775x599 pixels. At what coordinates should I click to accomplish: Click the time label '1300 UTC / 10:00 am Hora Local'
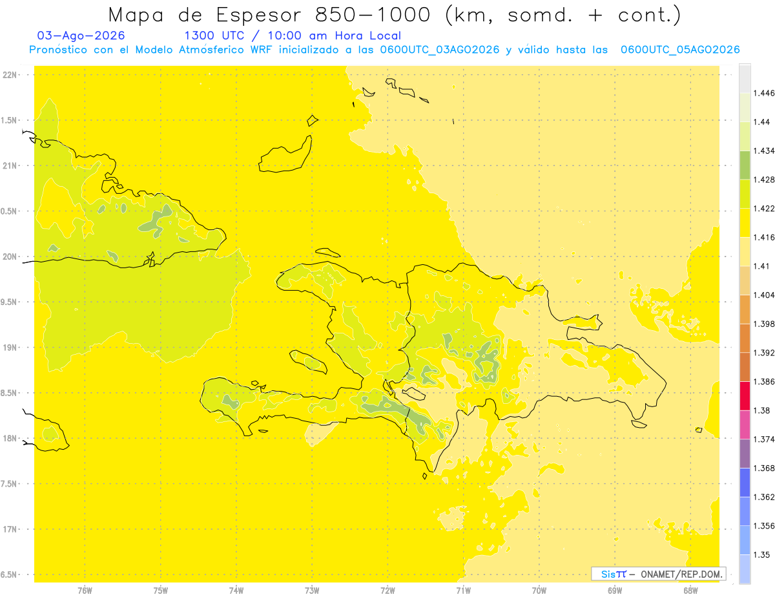click(293, 36)
